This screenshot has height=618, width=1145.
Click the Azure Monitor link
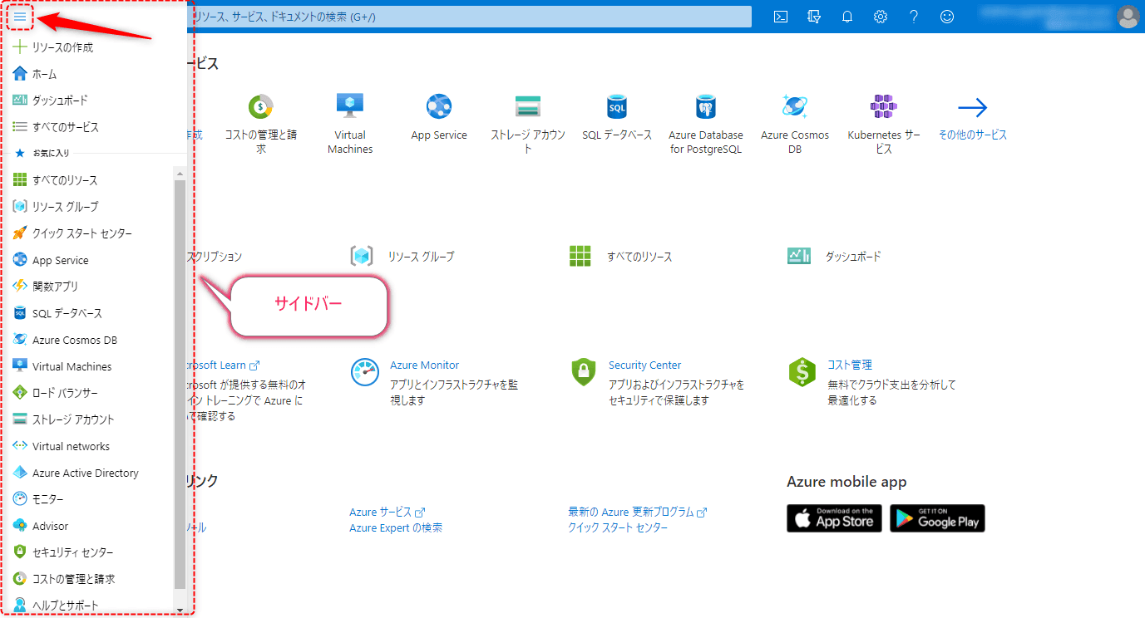click(424, 365)
